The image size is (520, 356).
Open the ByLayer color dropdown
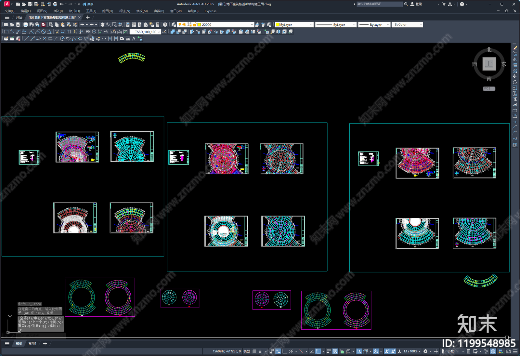coord(294,25)
